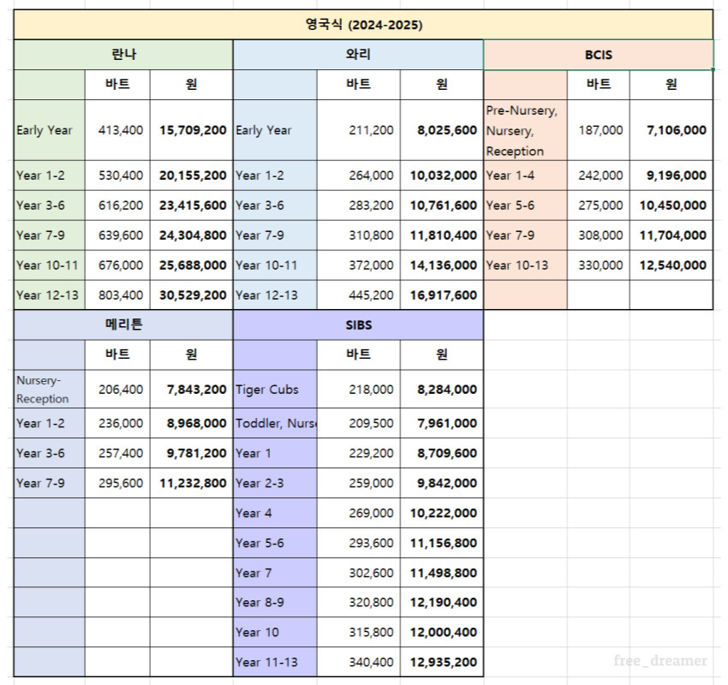728x685 pixels.
Task: Click the Tiger Cubs row label
Action: tap(275, 390)
